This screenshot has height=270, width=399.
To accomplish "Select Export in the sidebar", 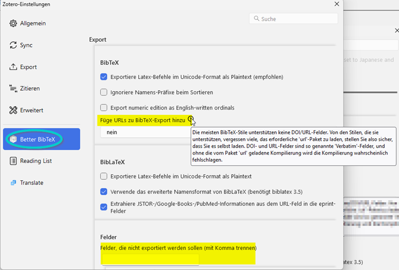I will pyautogui.click(x=42, y=67).
